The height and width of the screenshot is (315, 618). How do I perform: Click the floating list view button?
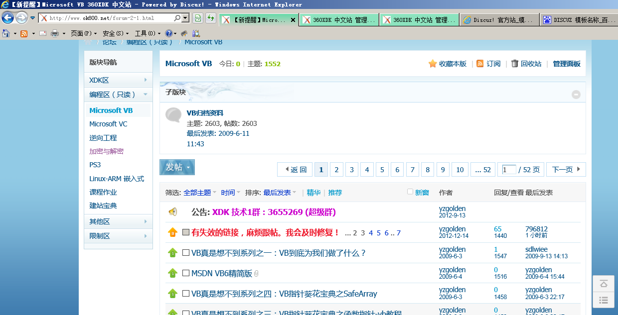[x=604, y=300]
